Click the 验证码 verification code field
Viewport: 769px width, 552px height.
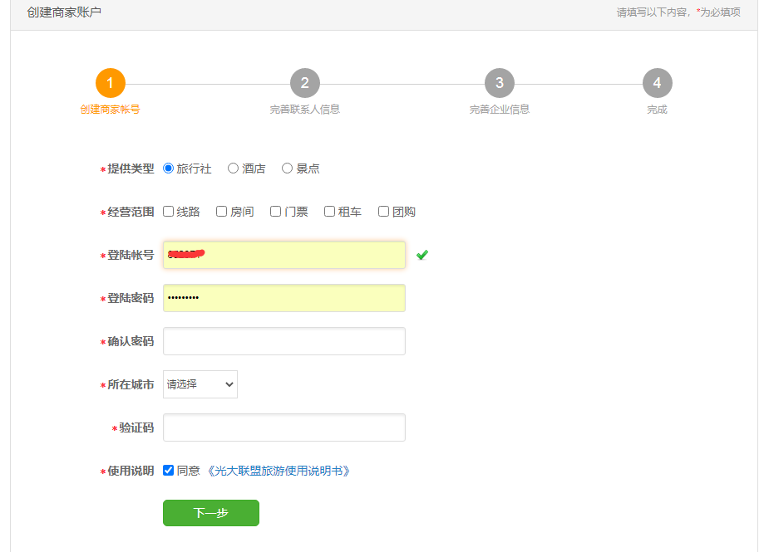click(283, 427)
